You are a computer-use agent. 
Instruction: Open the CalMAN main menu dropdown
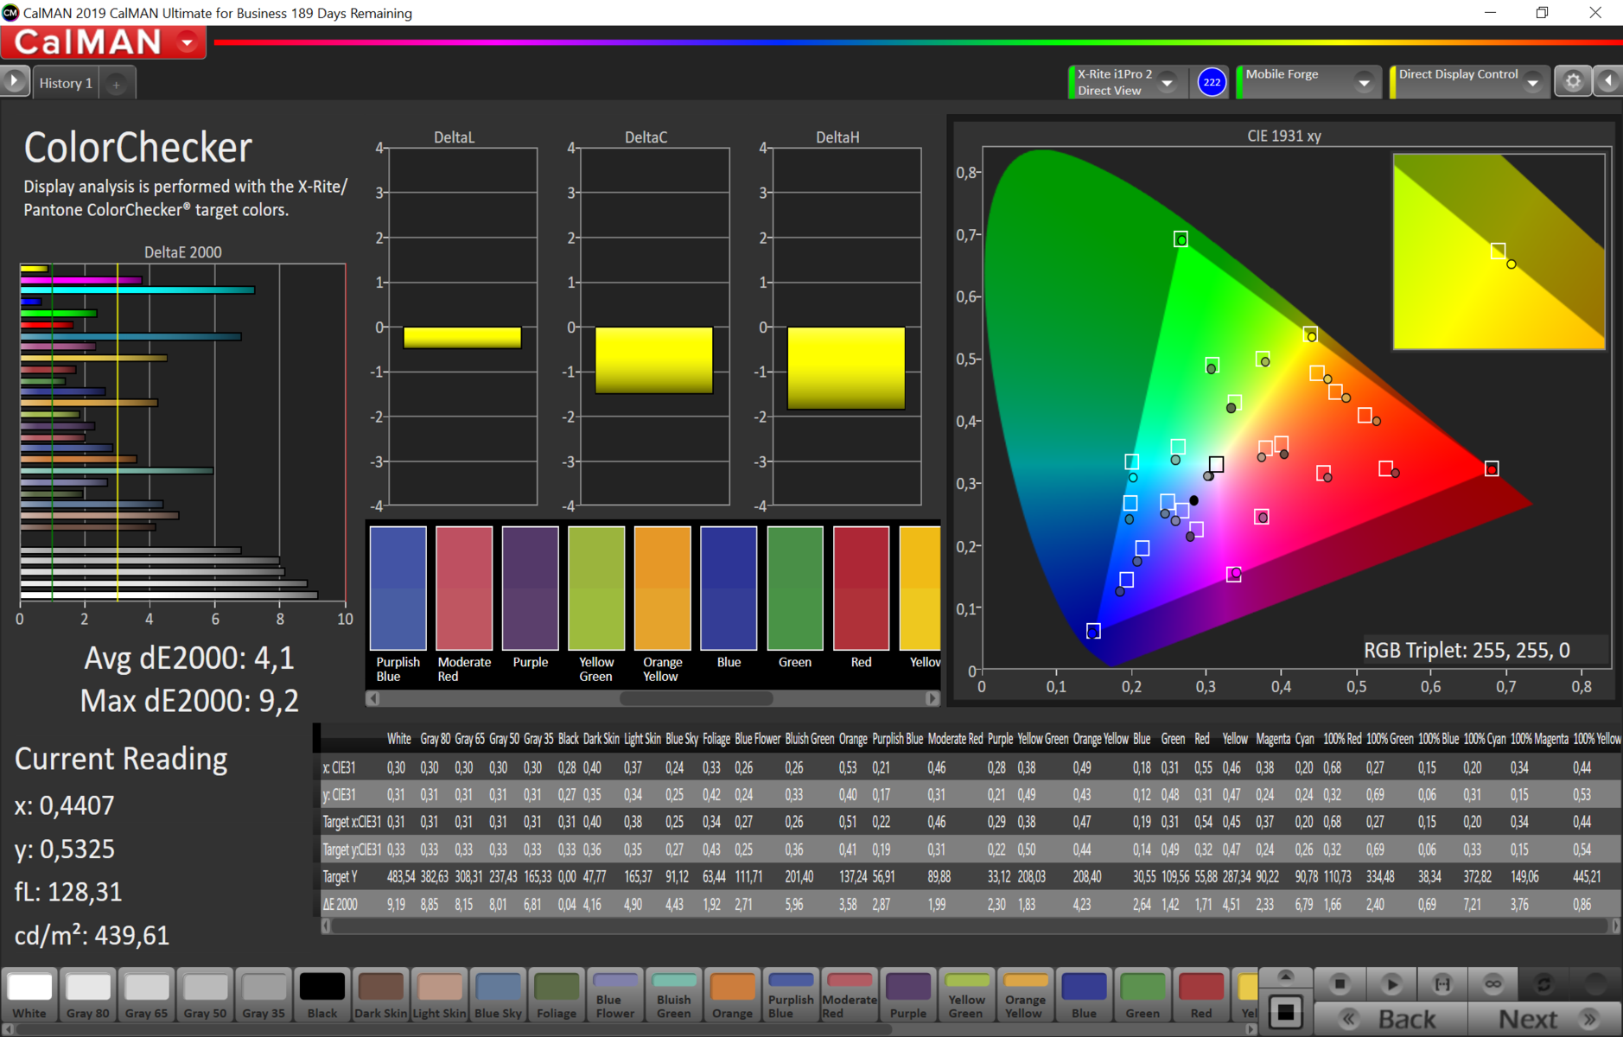[x=187, y=42]
